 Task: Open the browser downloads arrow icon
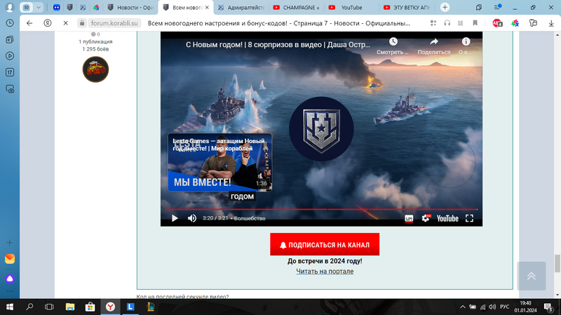[551, 23]
